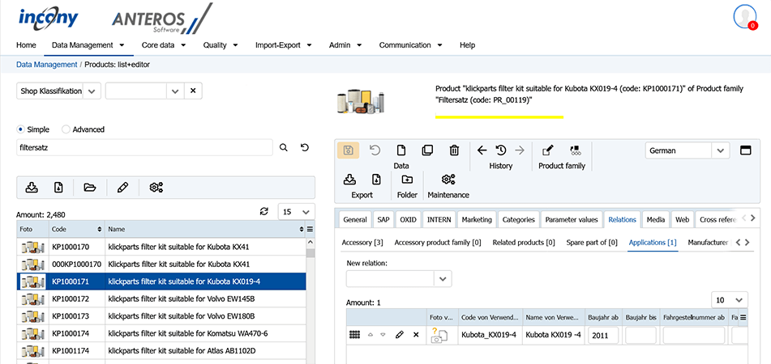The image size is (771, 364).
Task: Open the History clock icon
Action: 500,150
